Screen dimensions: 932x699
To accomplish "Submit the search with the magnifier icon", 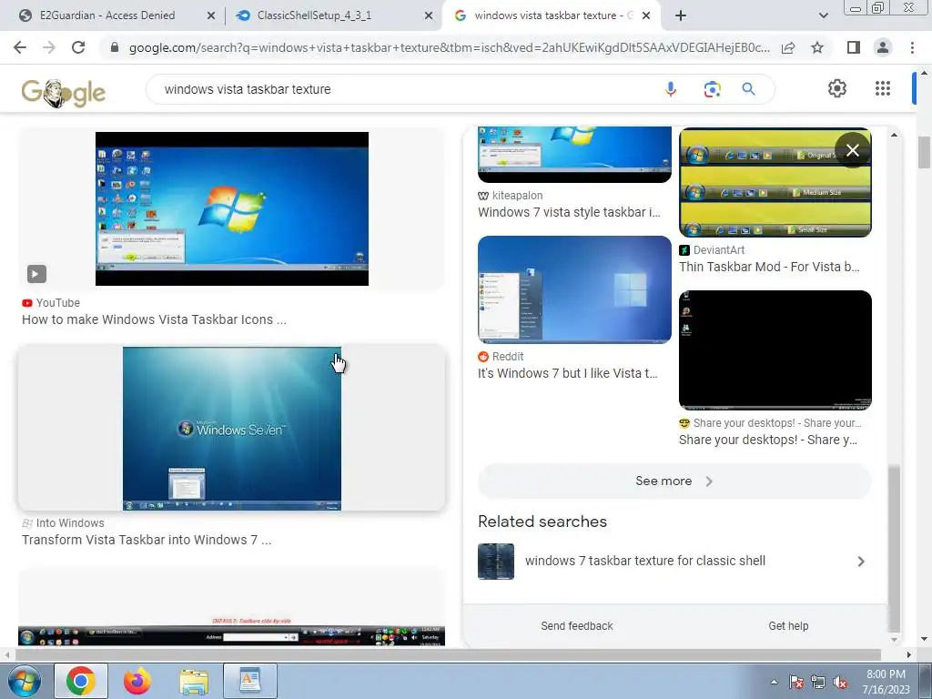I will (x=748, y=89).
